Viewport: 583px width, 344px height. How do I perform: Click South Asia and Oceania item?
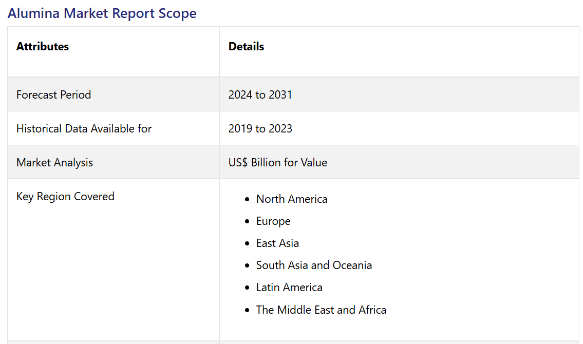click(x=314, y=265)
